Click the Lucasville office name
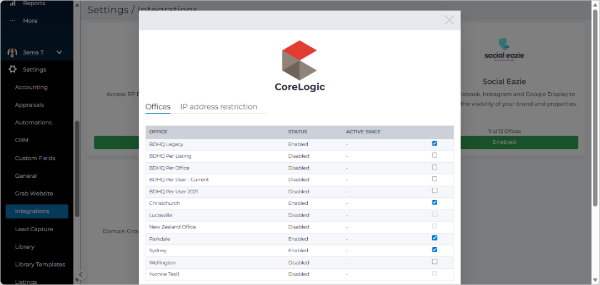Screen dimensions: 600x285 162,215
